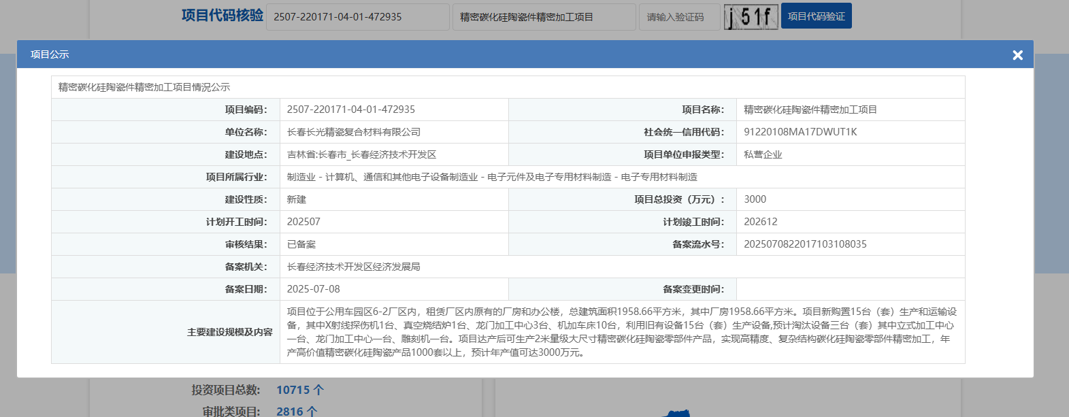1069x417 pixels.
Task: Click the 项目代码验证 button
Action: [x=817, y=16]
